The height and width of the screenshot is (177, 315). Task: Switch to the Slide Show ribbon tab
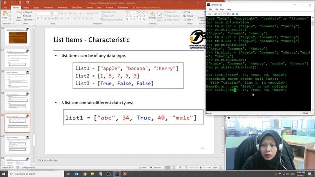77,8
